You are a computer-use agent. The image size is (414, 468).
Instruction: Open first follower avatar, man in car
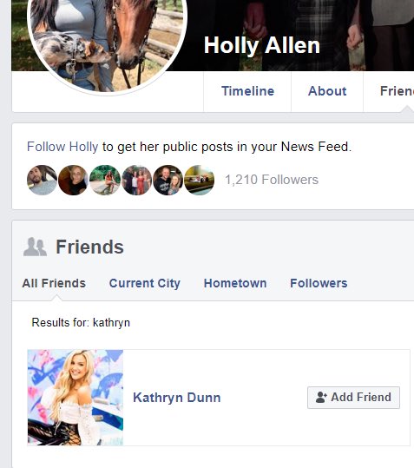tap(42, 180)
